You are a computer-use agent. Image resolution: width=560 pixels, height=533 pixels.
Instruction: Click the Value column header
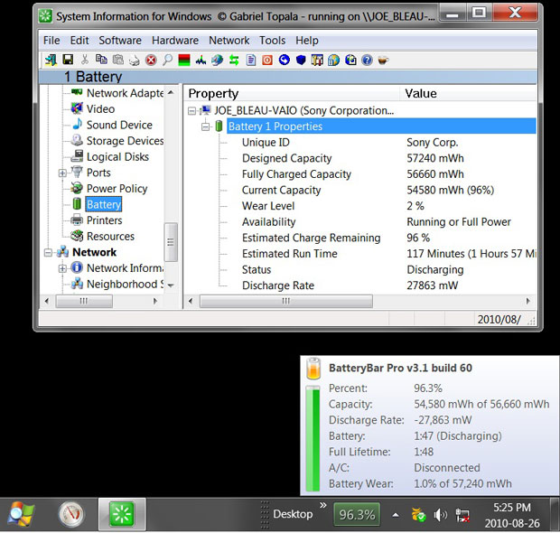point(468,93)
